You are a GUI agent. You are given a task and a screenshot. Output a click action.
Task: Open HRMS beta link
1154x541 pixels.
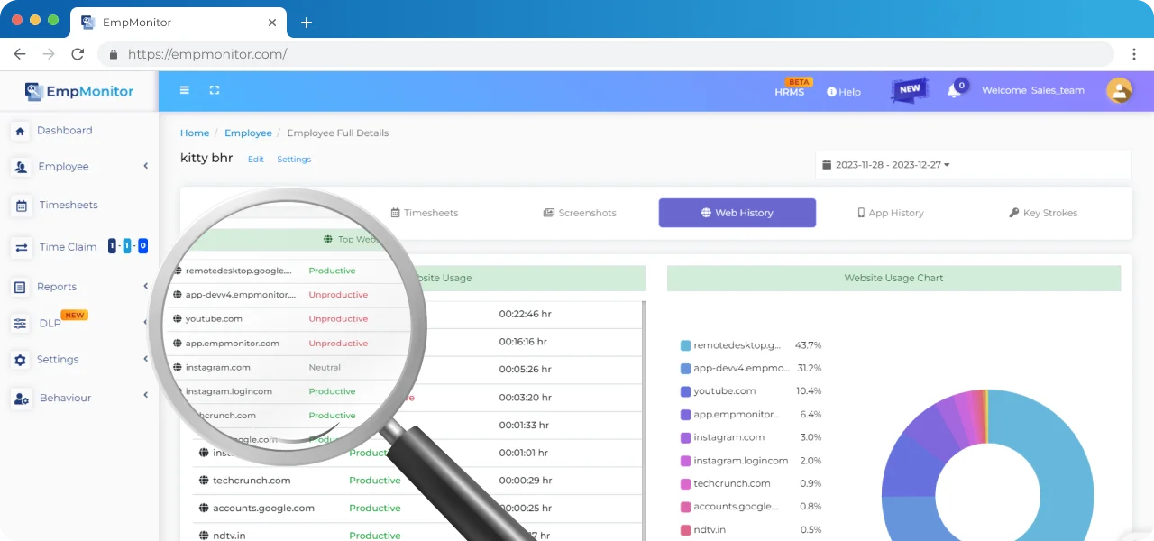(x=790, y=92)
